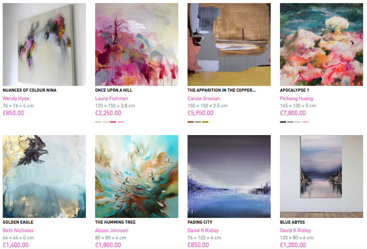Go to Peihang Huang's profile
This screenshot has width=367, height=249.
click(297, 99)
